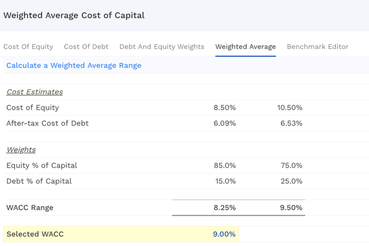Click the Cost Estimates section heading

[35, 92]
